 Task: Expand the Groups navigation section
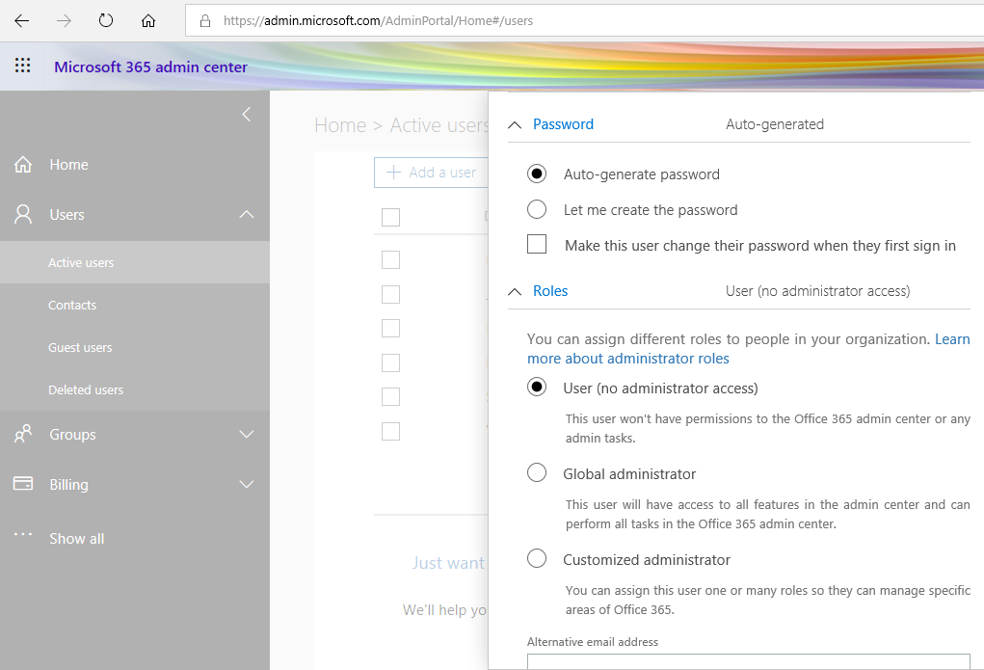pos(248,434)
